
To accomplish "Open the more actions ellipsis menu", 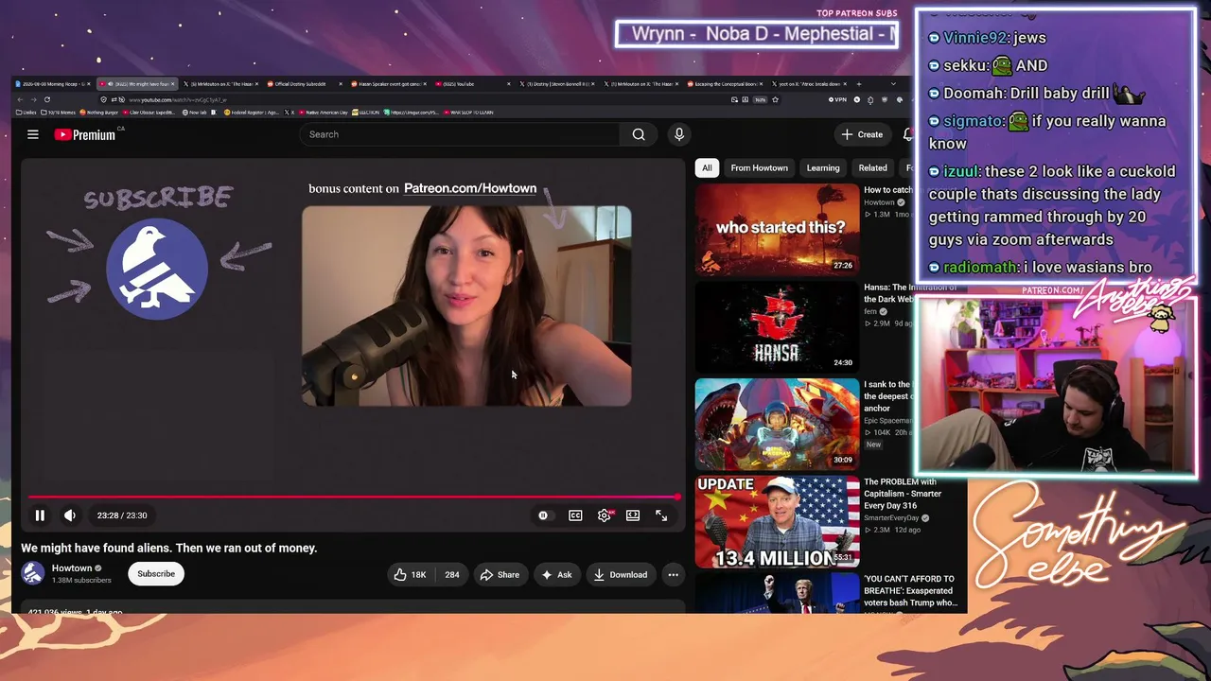I will tap(673, 574).
